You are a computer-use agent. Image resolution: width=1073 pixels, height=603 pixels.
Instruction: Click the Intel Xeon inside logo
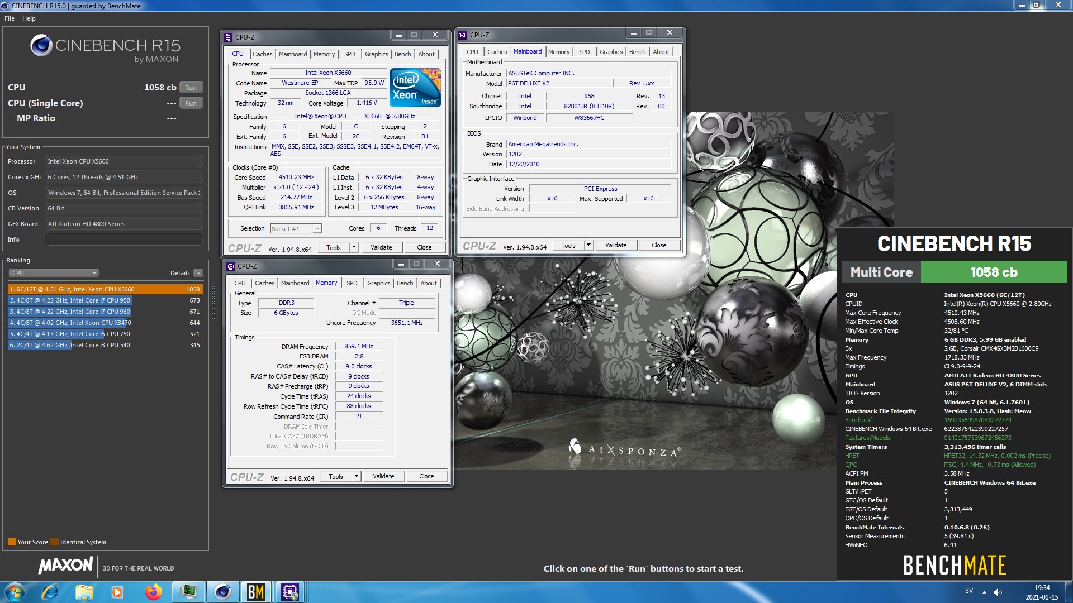(x=415, y=88)
